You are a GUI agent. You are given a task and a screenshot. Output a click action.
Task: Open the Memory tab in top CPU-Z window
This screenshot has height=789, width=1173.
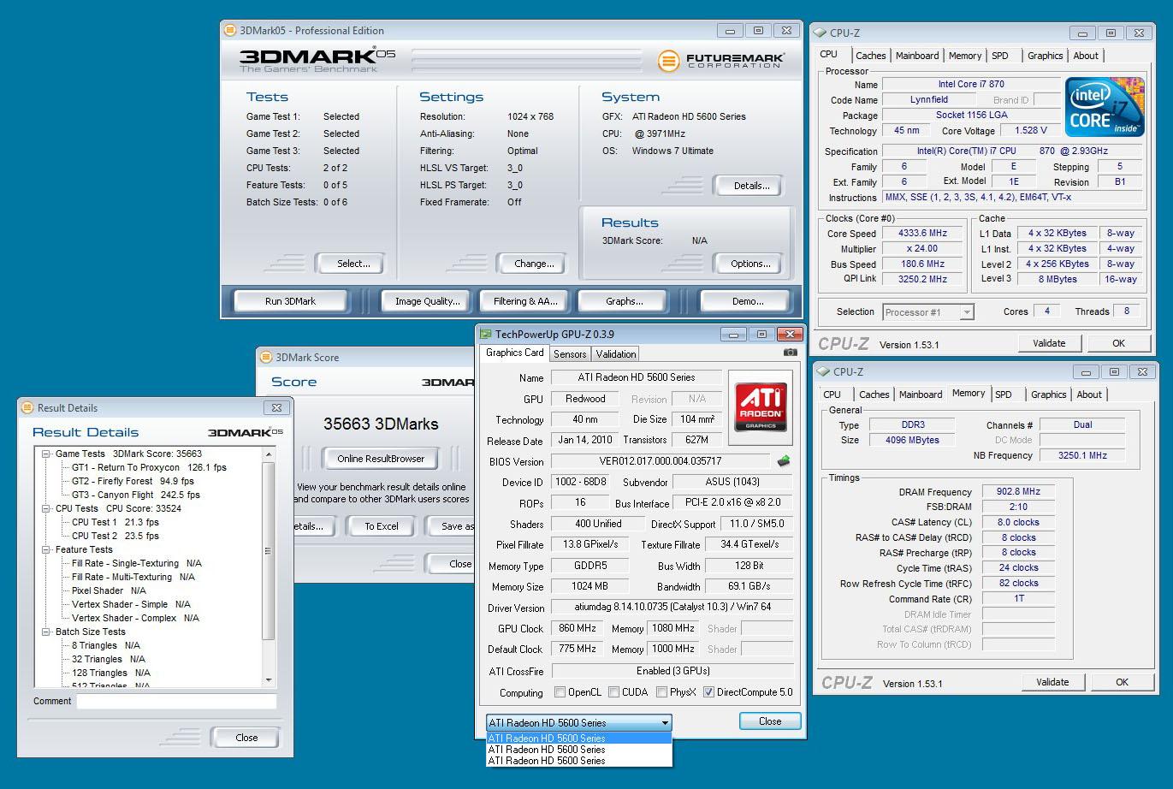pyautogui.click(x=965, y=56)
